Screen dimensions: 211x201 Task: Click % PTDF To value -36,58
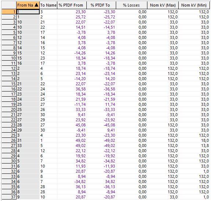point(110,89)
